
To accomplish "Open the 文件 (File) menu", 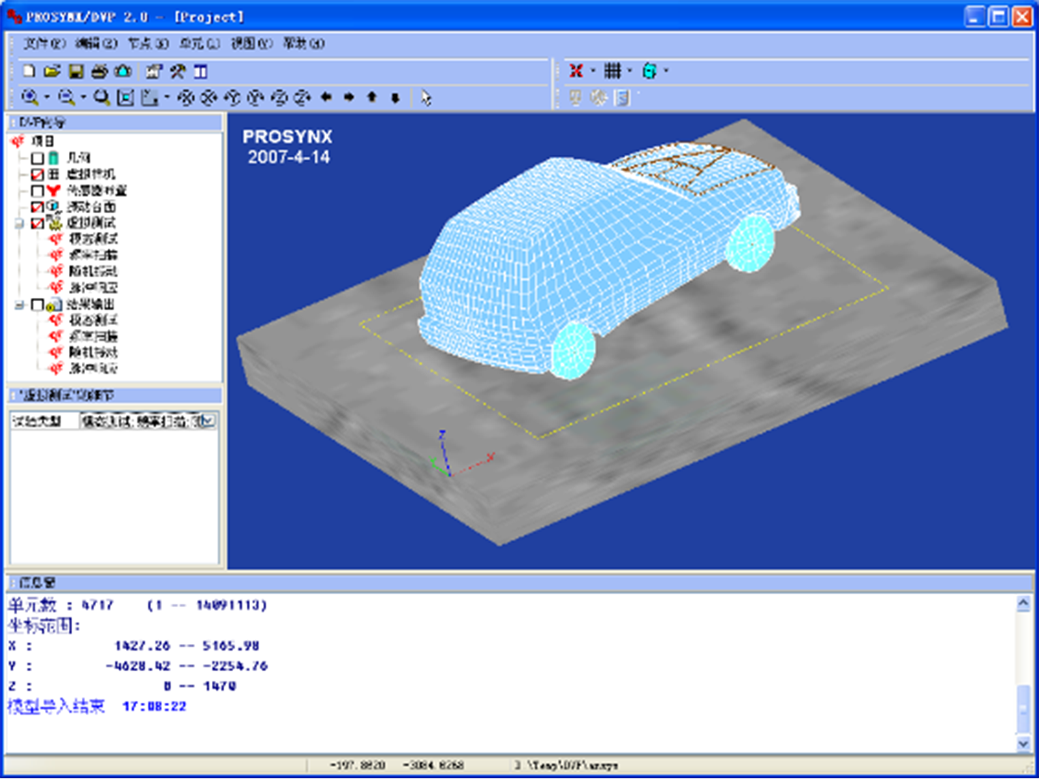I will (44, 44).
